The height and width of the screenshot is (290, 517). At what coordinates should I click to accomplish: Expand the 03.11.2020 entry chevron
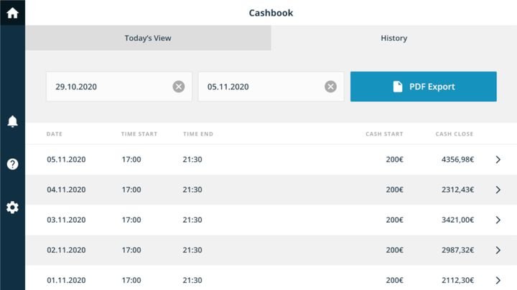[498, 220]
